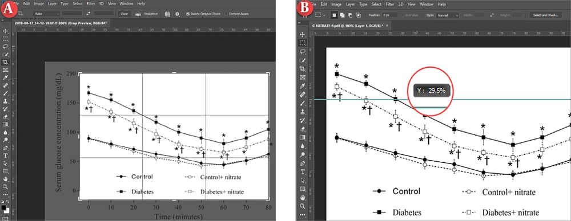Image resolution: width=571 pixels, height=221 pixels.
Task: Select the Crop tool in panel A toolbar
Action: (6, 62)
